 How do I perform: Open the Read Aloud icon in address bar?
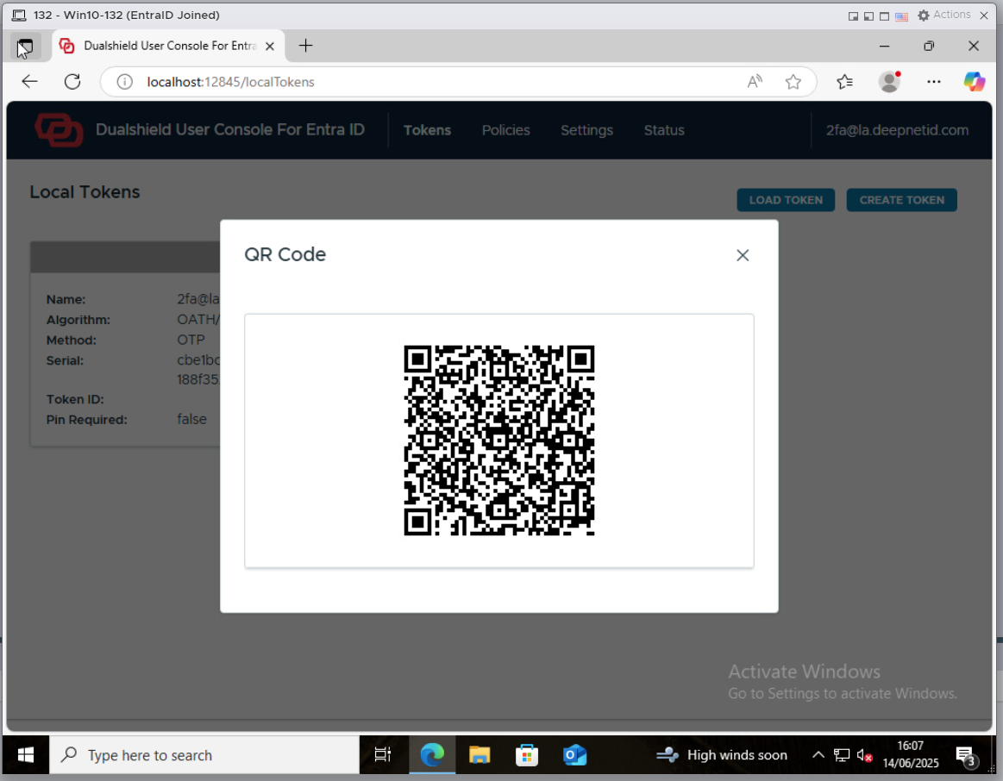point(755,82)
